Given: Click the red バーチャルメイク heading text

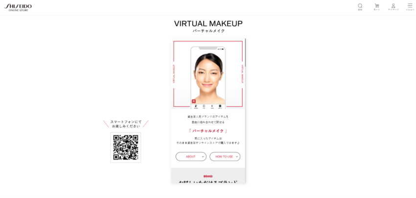Looking at the screenshot, I should [x=208, y=131].
